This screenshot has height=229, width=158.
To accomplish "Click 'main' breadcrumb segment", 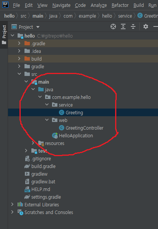I will pyautogui.click(x=38, y=16).
